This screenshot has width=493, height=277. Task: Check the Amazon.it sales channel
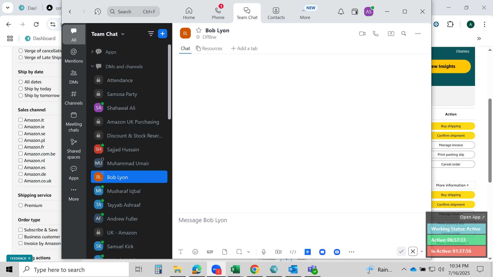click(21, 120)
